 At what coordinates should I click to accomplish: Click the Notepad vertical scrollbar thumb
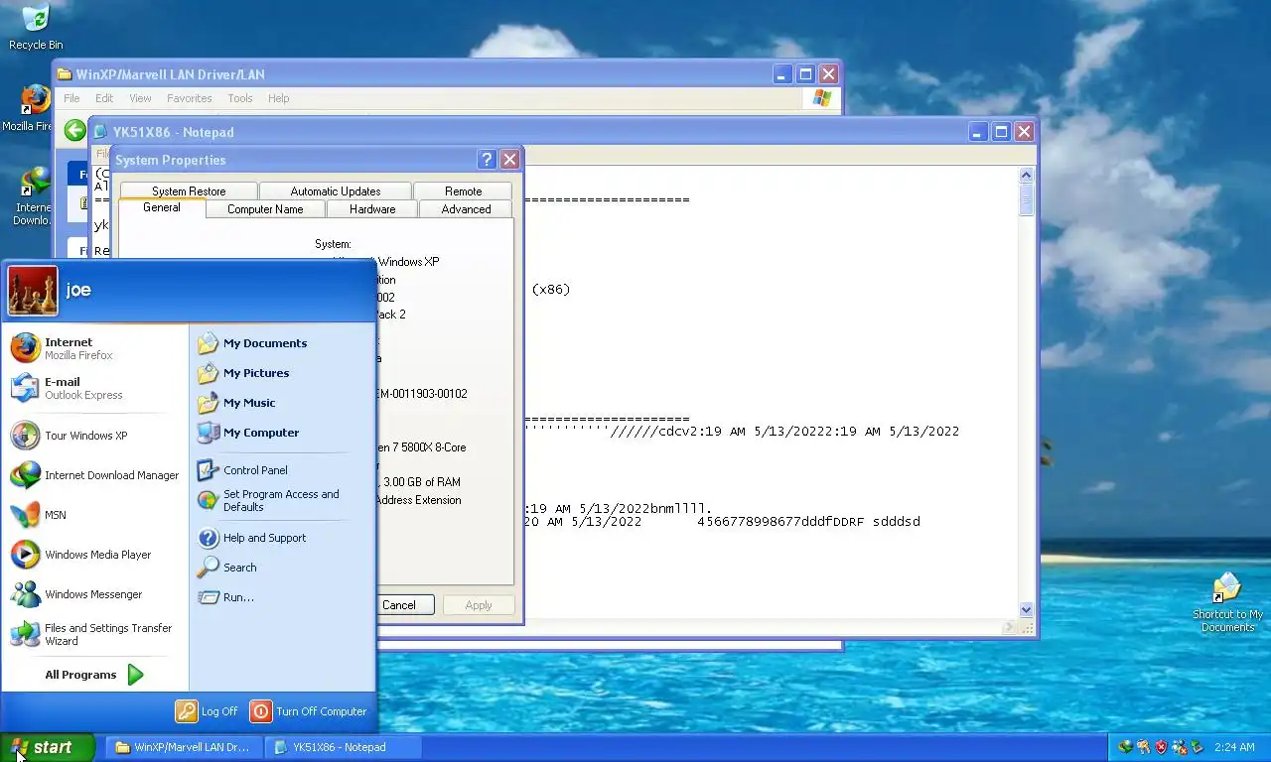click(1027, 199)
